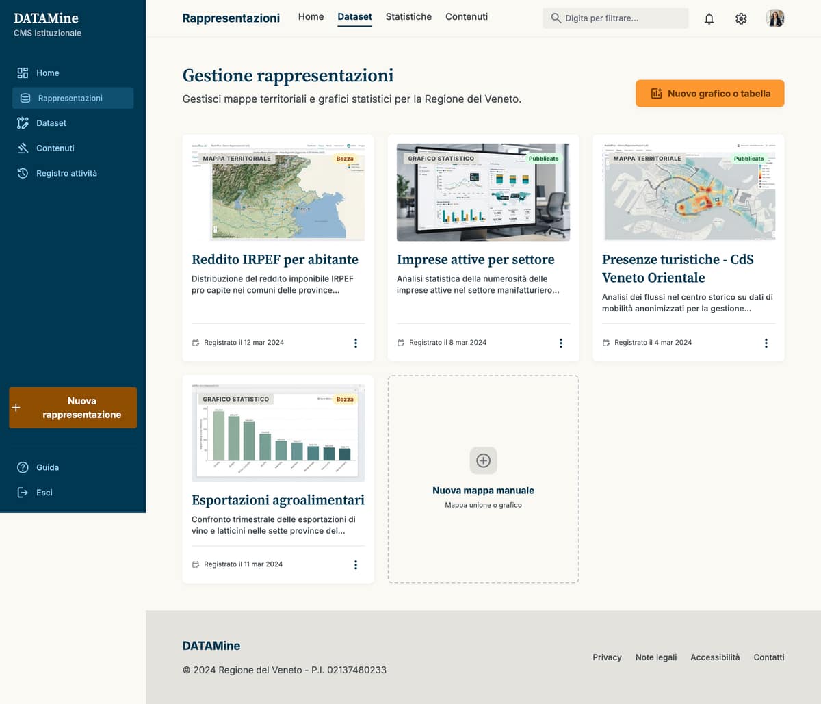Click the search magnifier icon
This screenshot has width=821, height=704.
coord(556,18)
